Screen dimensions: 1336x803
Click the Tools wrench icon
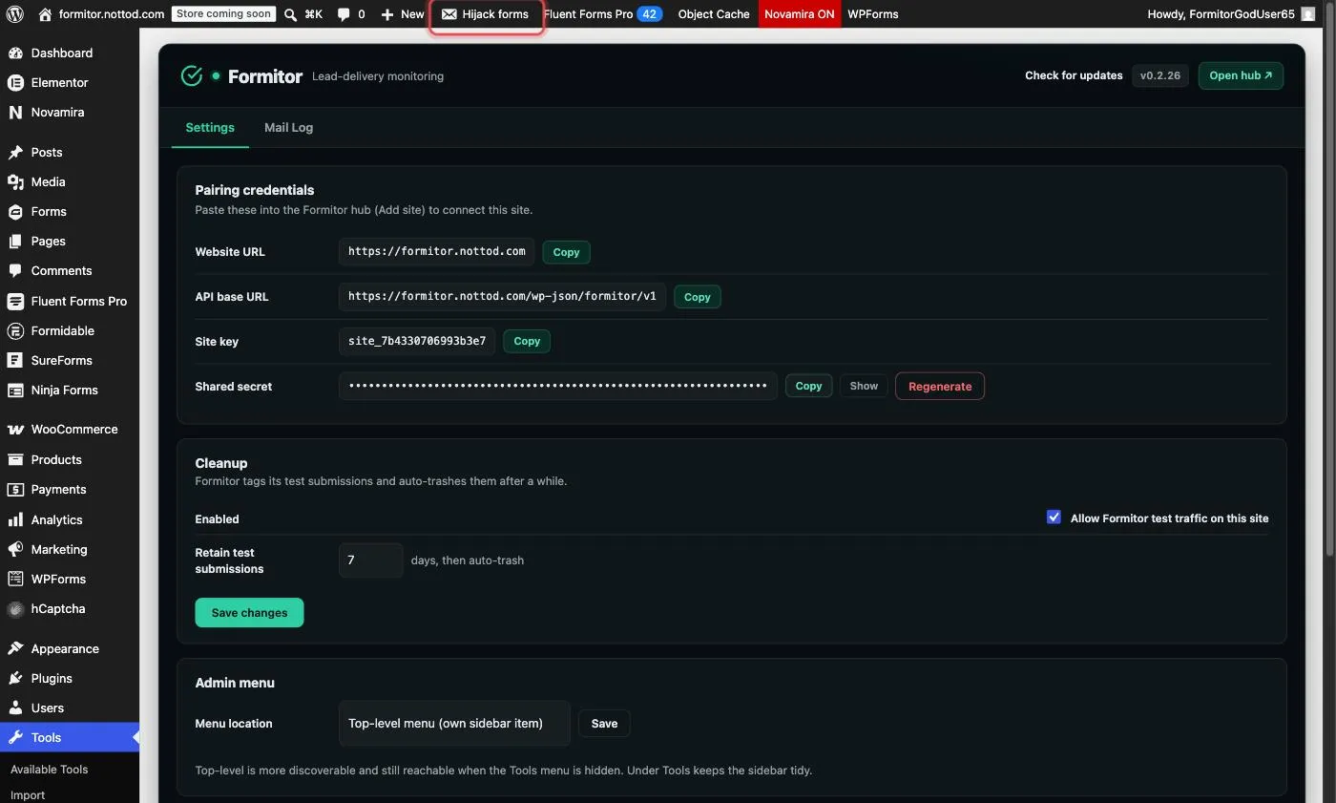15,737
